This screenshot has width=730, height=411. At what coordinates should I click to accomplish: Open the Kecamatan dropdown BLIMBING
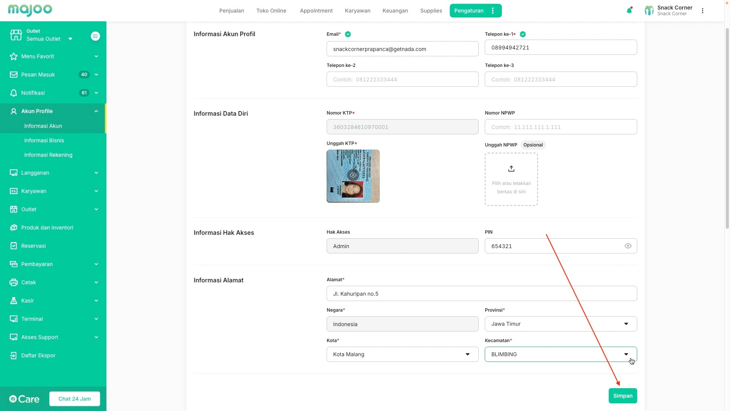(560, 354)
